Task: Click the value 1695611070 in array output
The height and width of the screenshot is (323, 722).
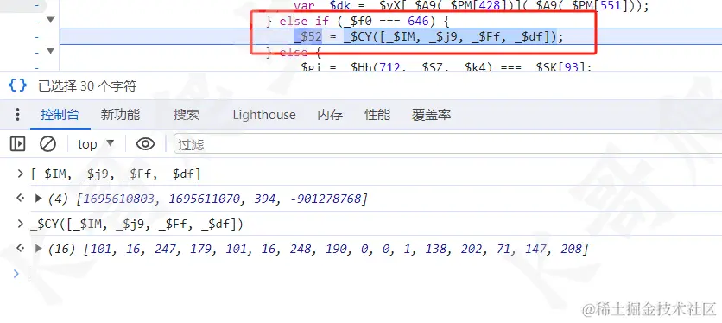Action: 205,199
